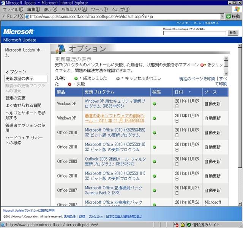Click the main page vertical scrollbar thumb
The image size is (243, 228).
point(240,108)
